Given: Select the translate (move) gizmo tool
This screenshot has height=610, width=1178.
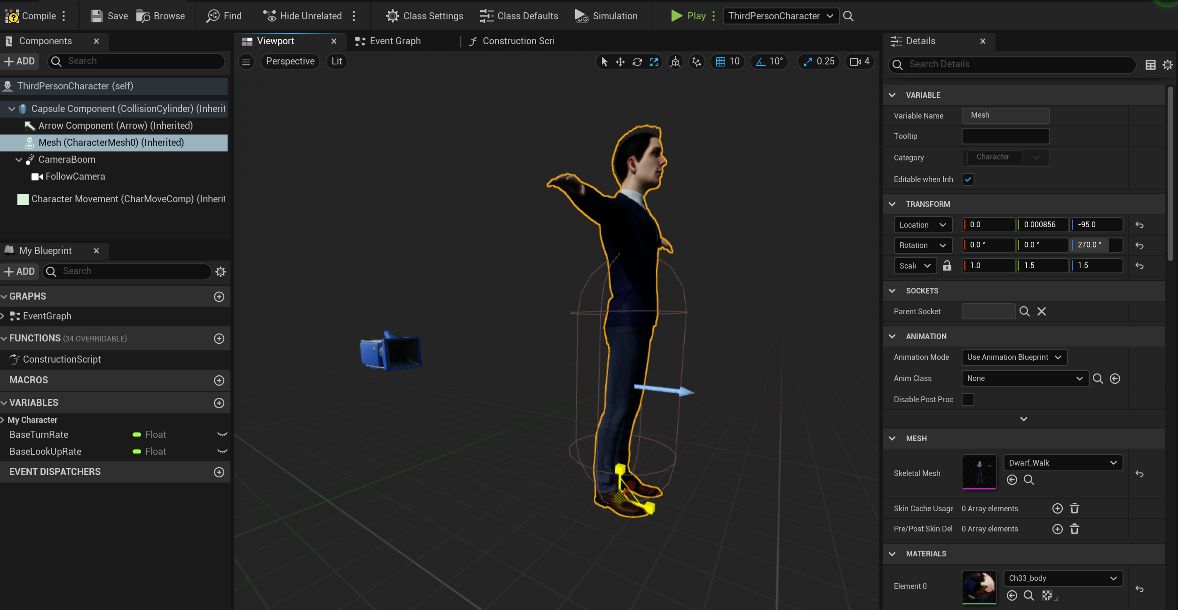Looking at the screenshot, I should coord(620,62).
